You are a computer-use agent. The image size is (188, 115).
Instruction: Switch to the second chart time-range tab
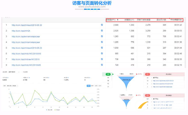[x=92, y=86]
